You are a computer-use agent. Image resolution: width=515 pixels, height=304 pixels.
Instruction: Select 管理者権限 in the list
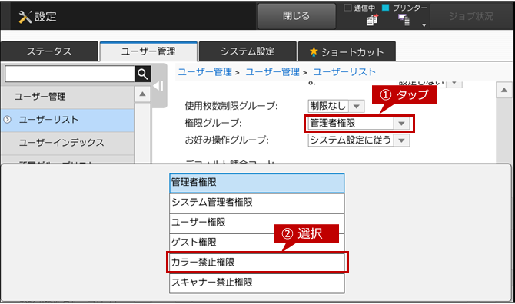257,183
